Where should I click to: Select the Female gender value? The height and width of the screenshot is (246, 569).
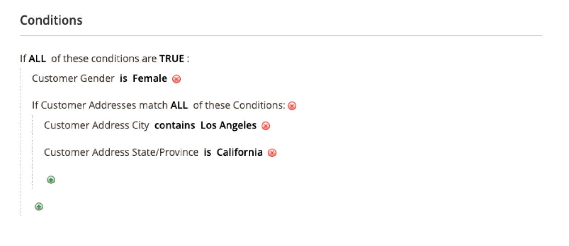point(150,79)
